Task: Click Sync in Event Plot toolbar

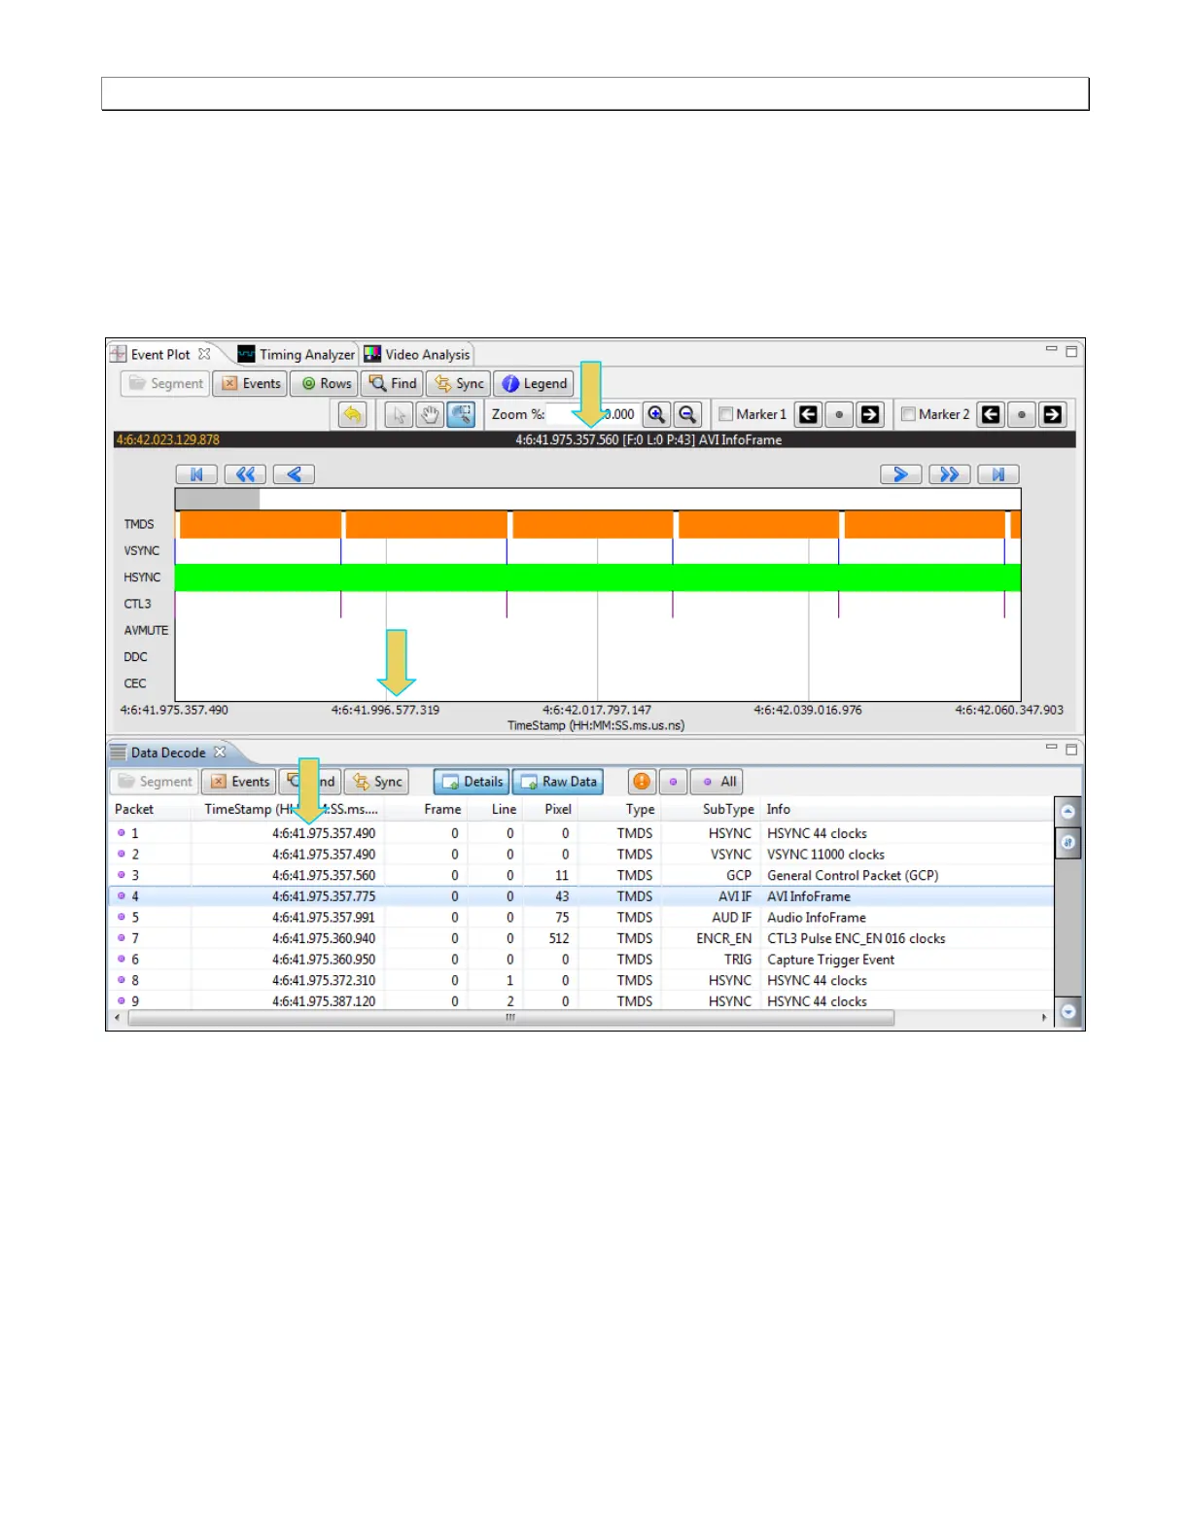Action: point(458,384)
